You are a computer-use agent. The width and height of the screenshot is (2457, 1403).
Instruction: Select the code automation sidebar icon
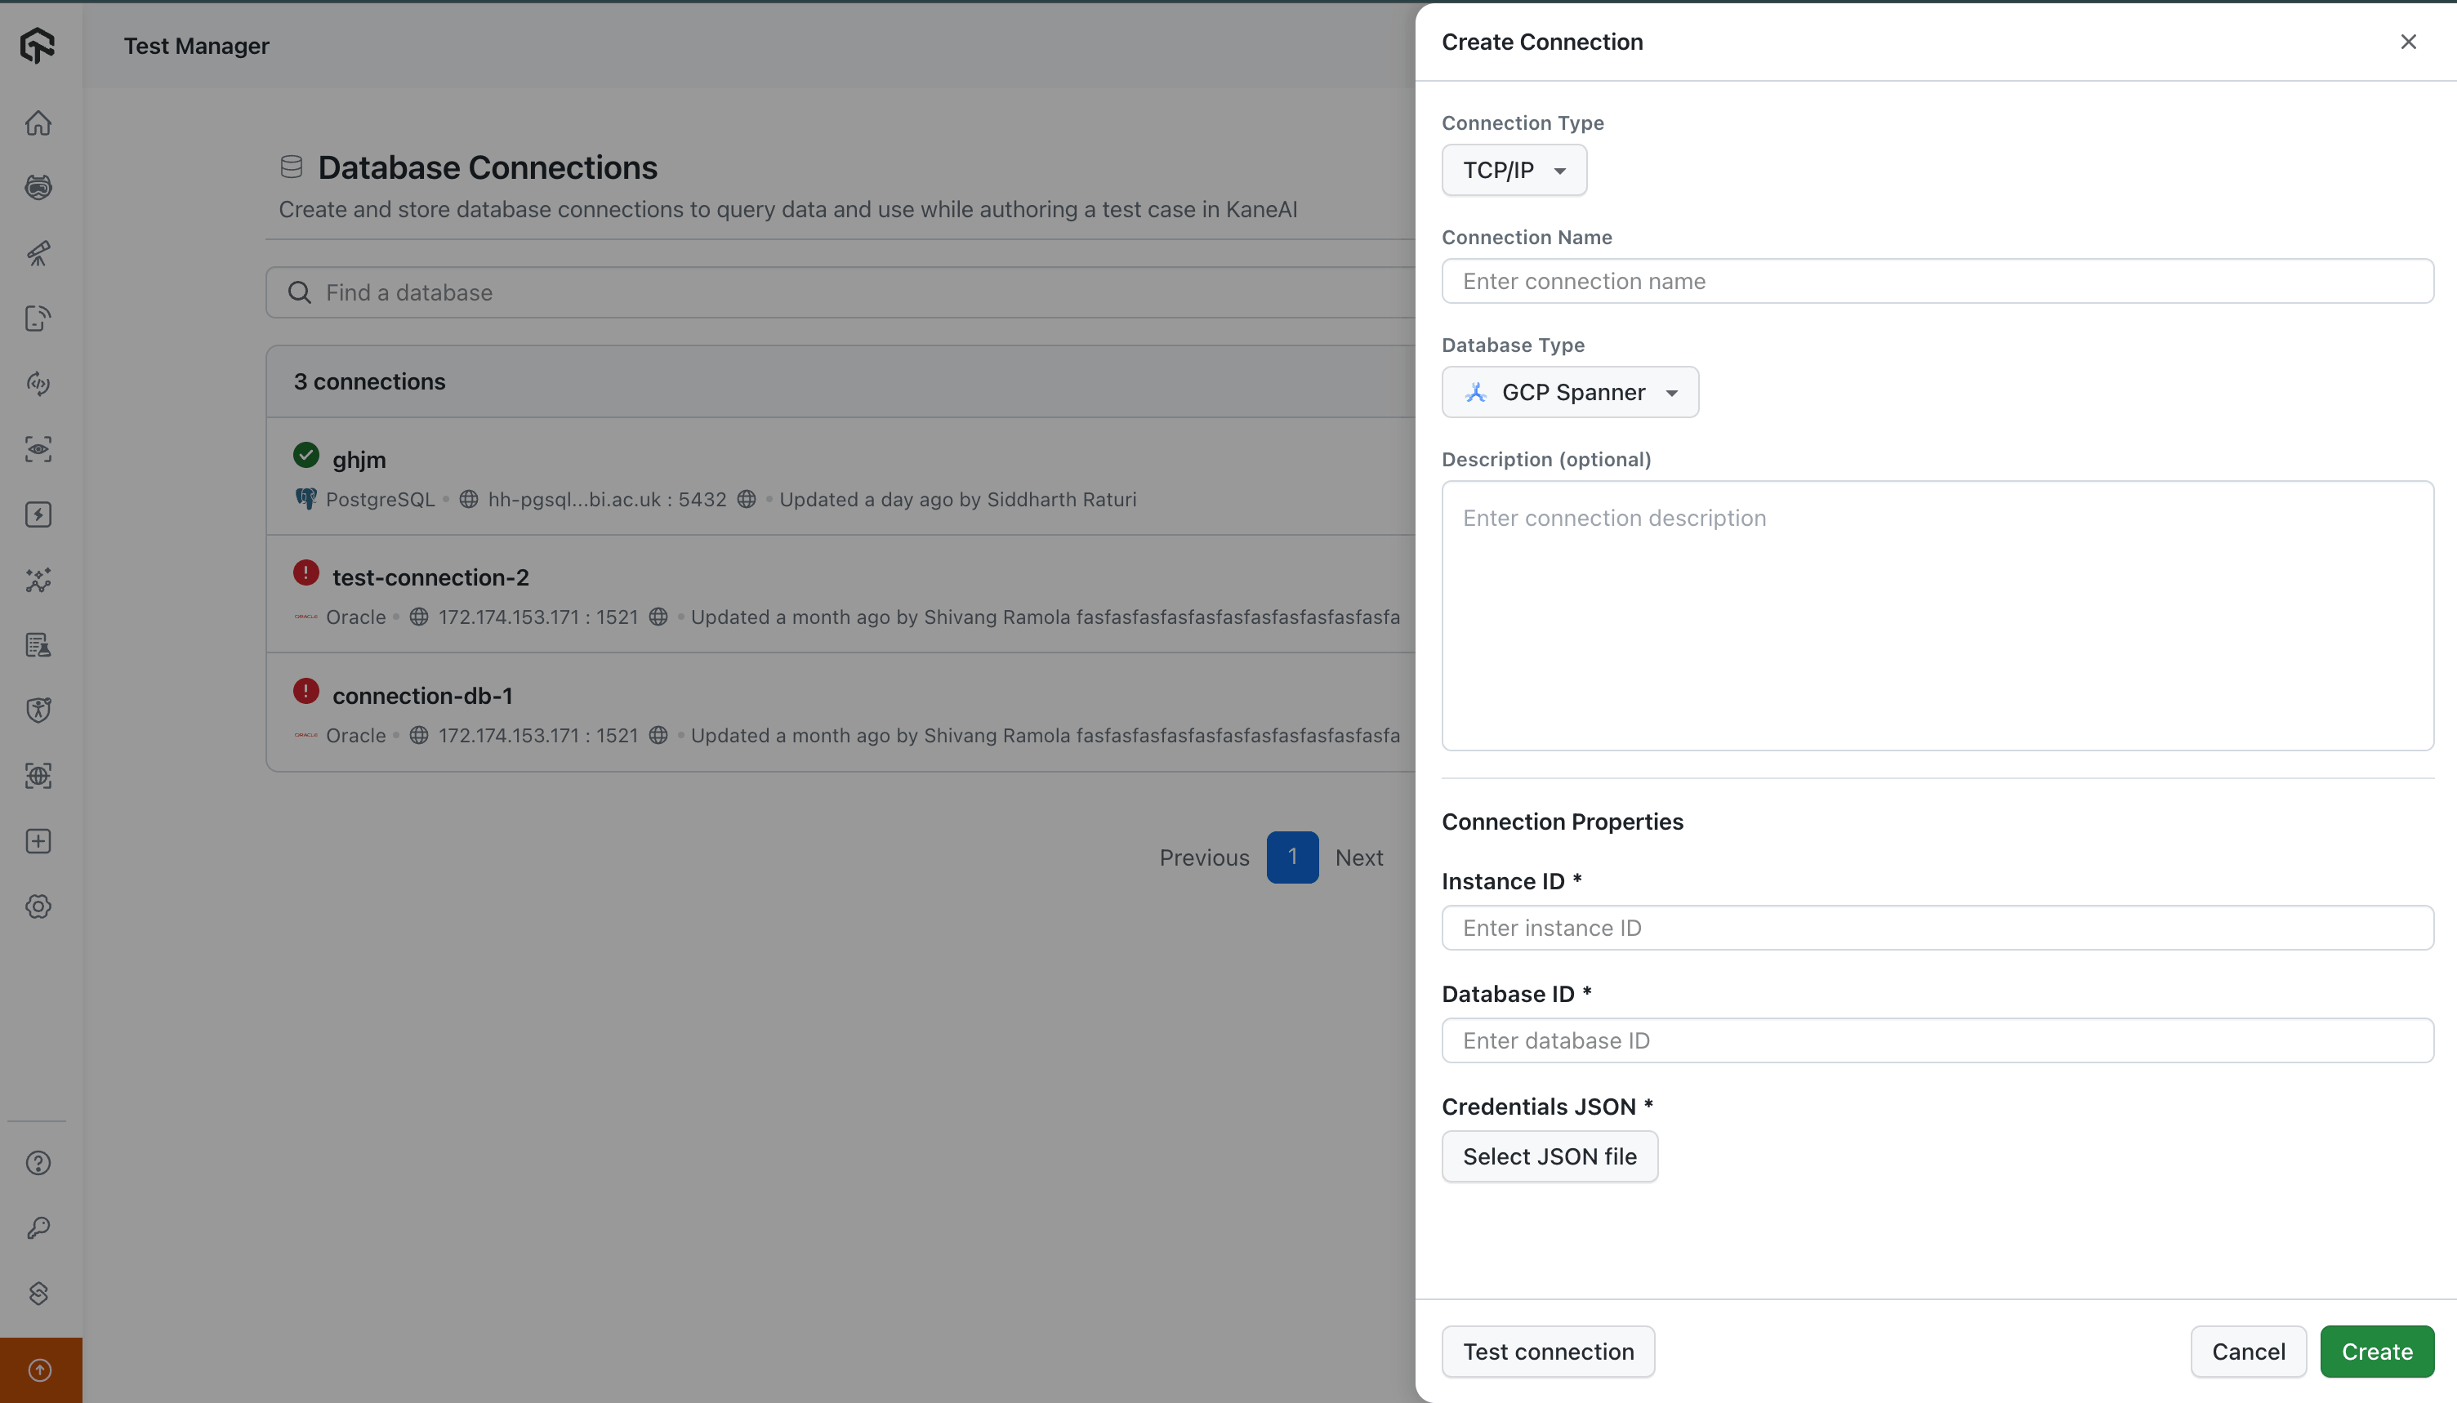(38, 384)
